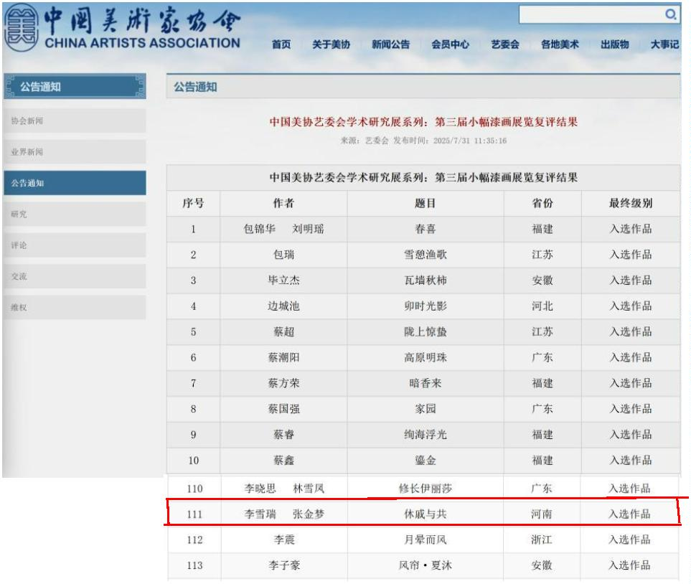Click title cell 瓦墙秋柿
Screen dimensions: 691x584
426,281
